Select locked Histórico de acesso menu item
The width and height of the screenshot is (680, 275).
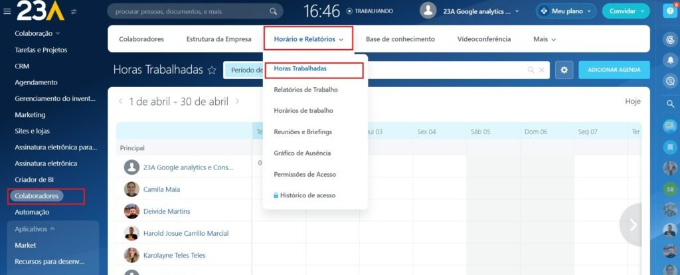coord(304,195)
